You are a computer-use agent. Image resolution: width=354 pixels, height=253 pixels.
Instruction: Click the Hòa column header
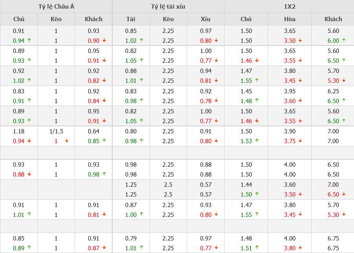(x=290, y=19)
